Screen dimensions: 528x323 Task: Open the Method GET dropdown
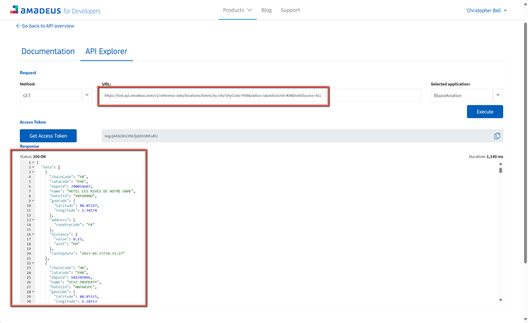87,96
